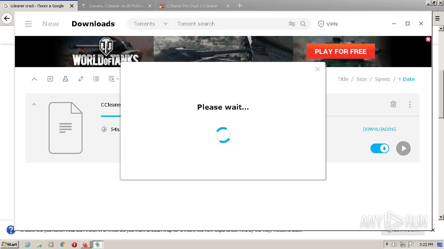Screen dimensions: 444x249
Task: Open the hamburger menu in the torrent app
Action: 28,24
